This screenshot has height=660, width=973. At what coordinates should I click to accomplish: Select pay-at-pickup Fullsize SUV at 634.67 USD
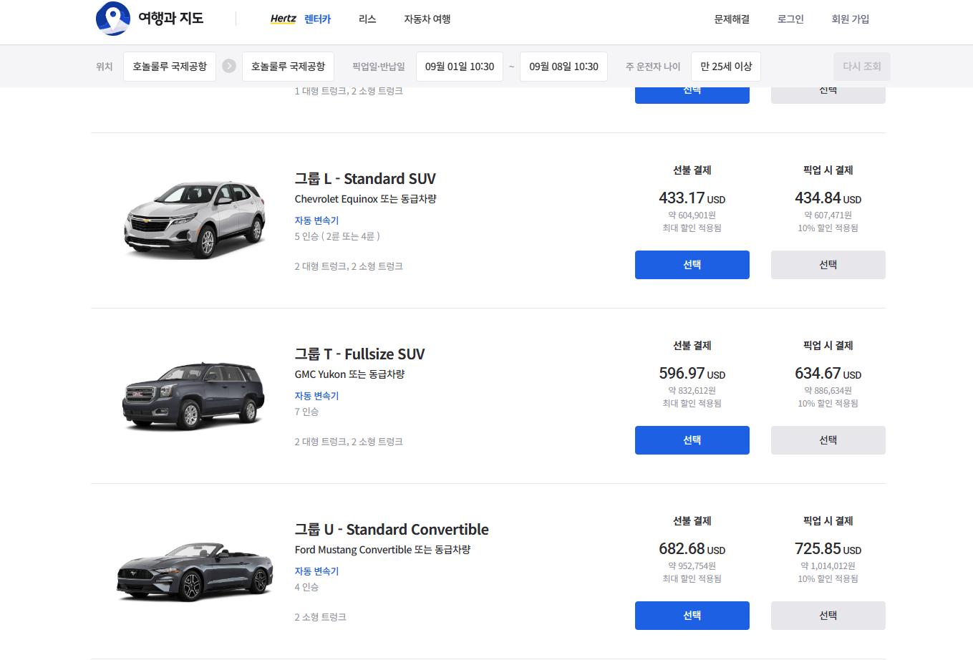point(828,440)
